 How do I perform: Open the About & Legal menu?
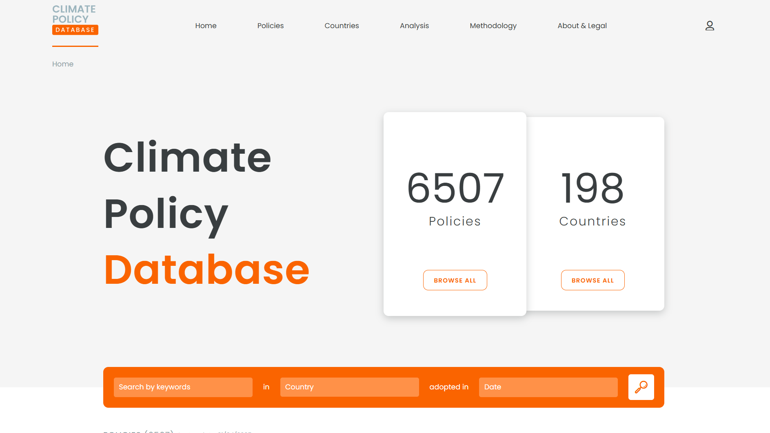(582, 26)
